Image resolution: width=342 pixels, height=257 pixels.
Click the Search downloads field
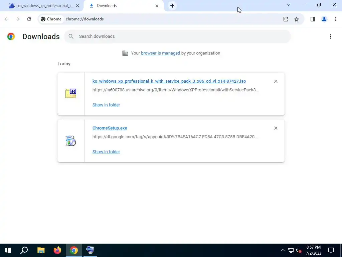click(177, 36)
